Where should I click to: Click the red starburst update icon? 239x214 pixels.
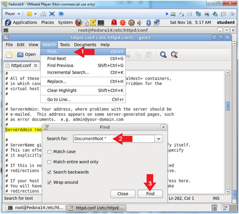pos(123,23)
